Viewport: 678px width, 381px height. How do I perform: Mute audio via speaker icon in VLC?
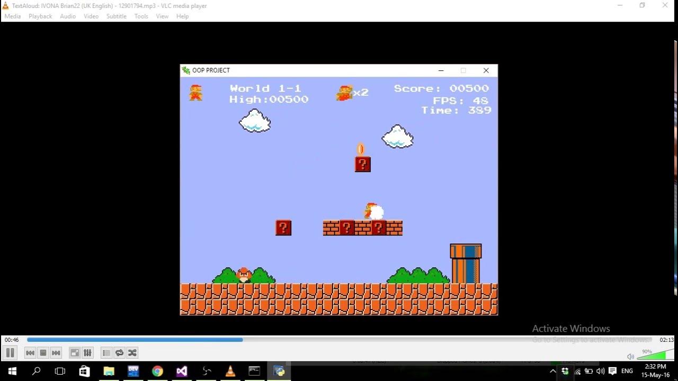click(630, 356)
